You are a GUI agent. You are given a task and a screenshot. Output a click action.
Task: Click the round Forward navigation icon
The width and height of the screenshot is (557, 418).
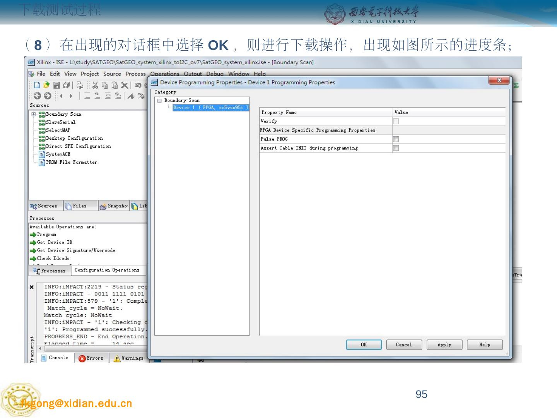(x=48, y=96)
